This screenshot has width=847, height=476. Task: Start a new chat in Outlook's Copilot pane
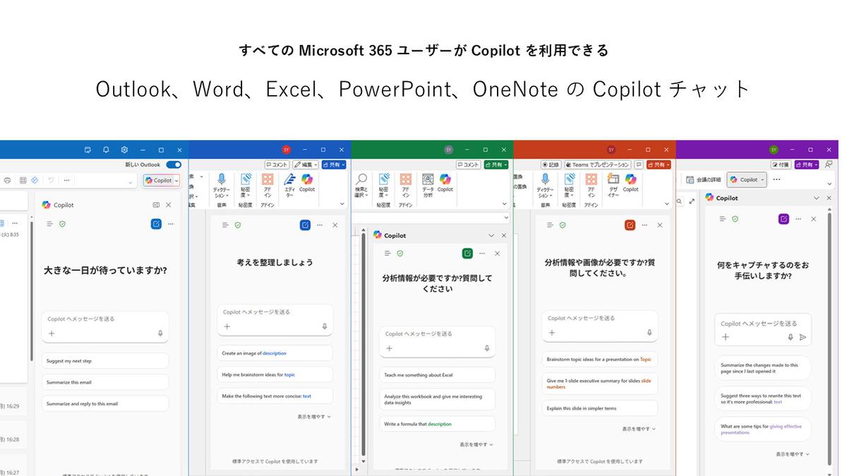pos(156,224)
